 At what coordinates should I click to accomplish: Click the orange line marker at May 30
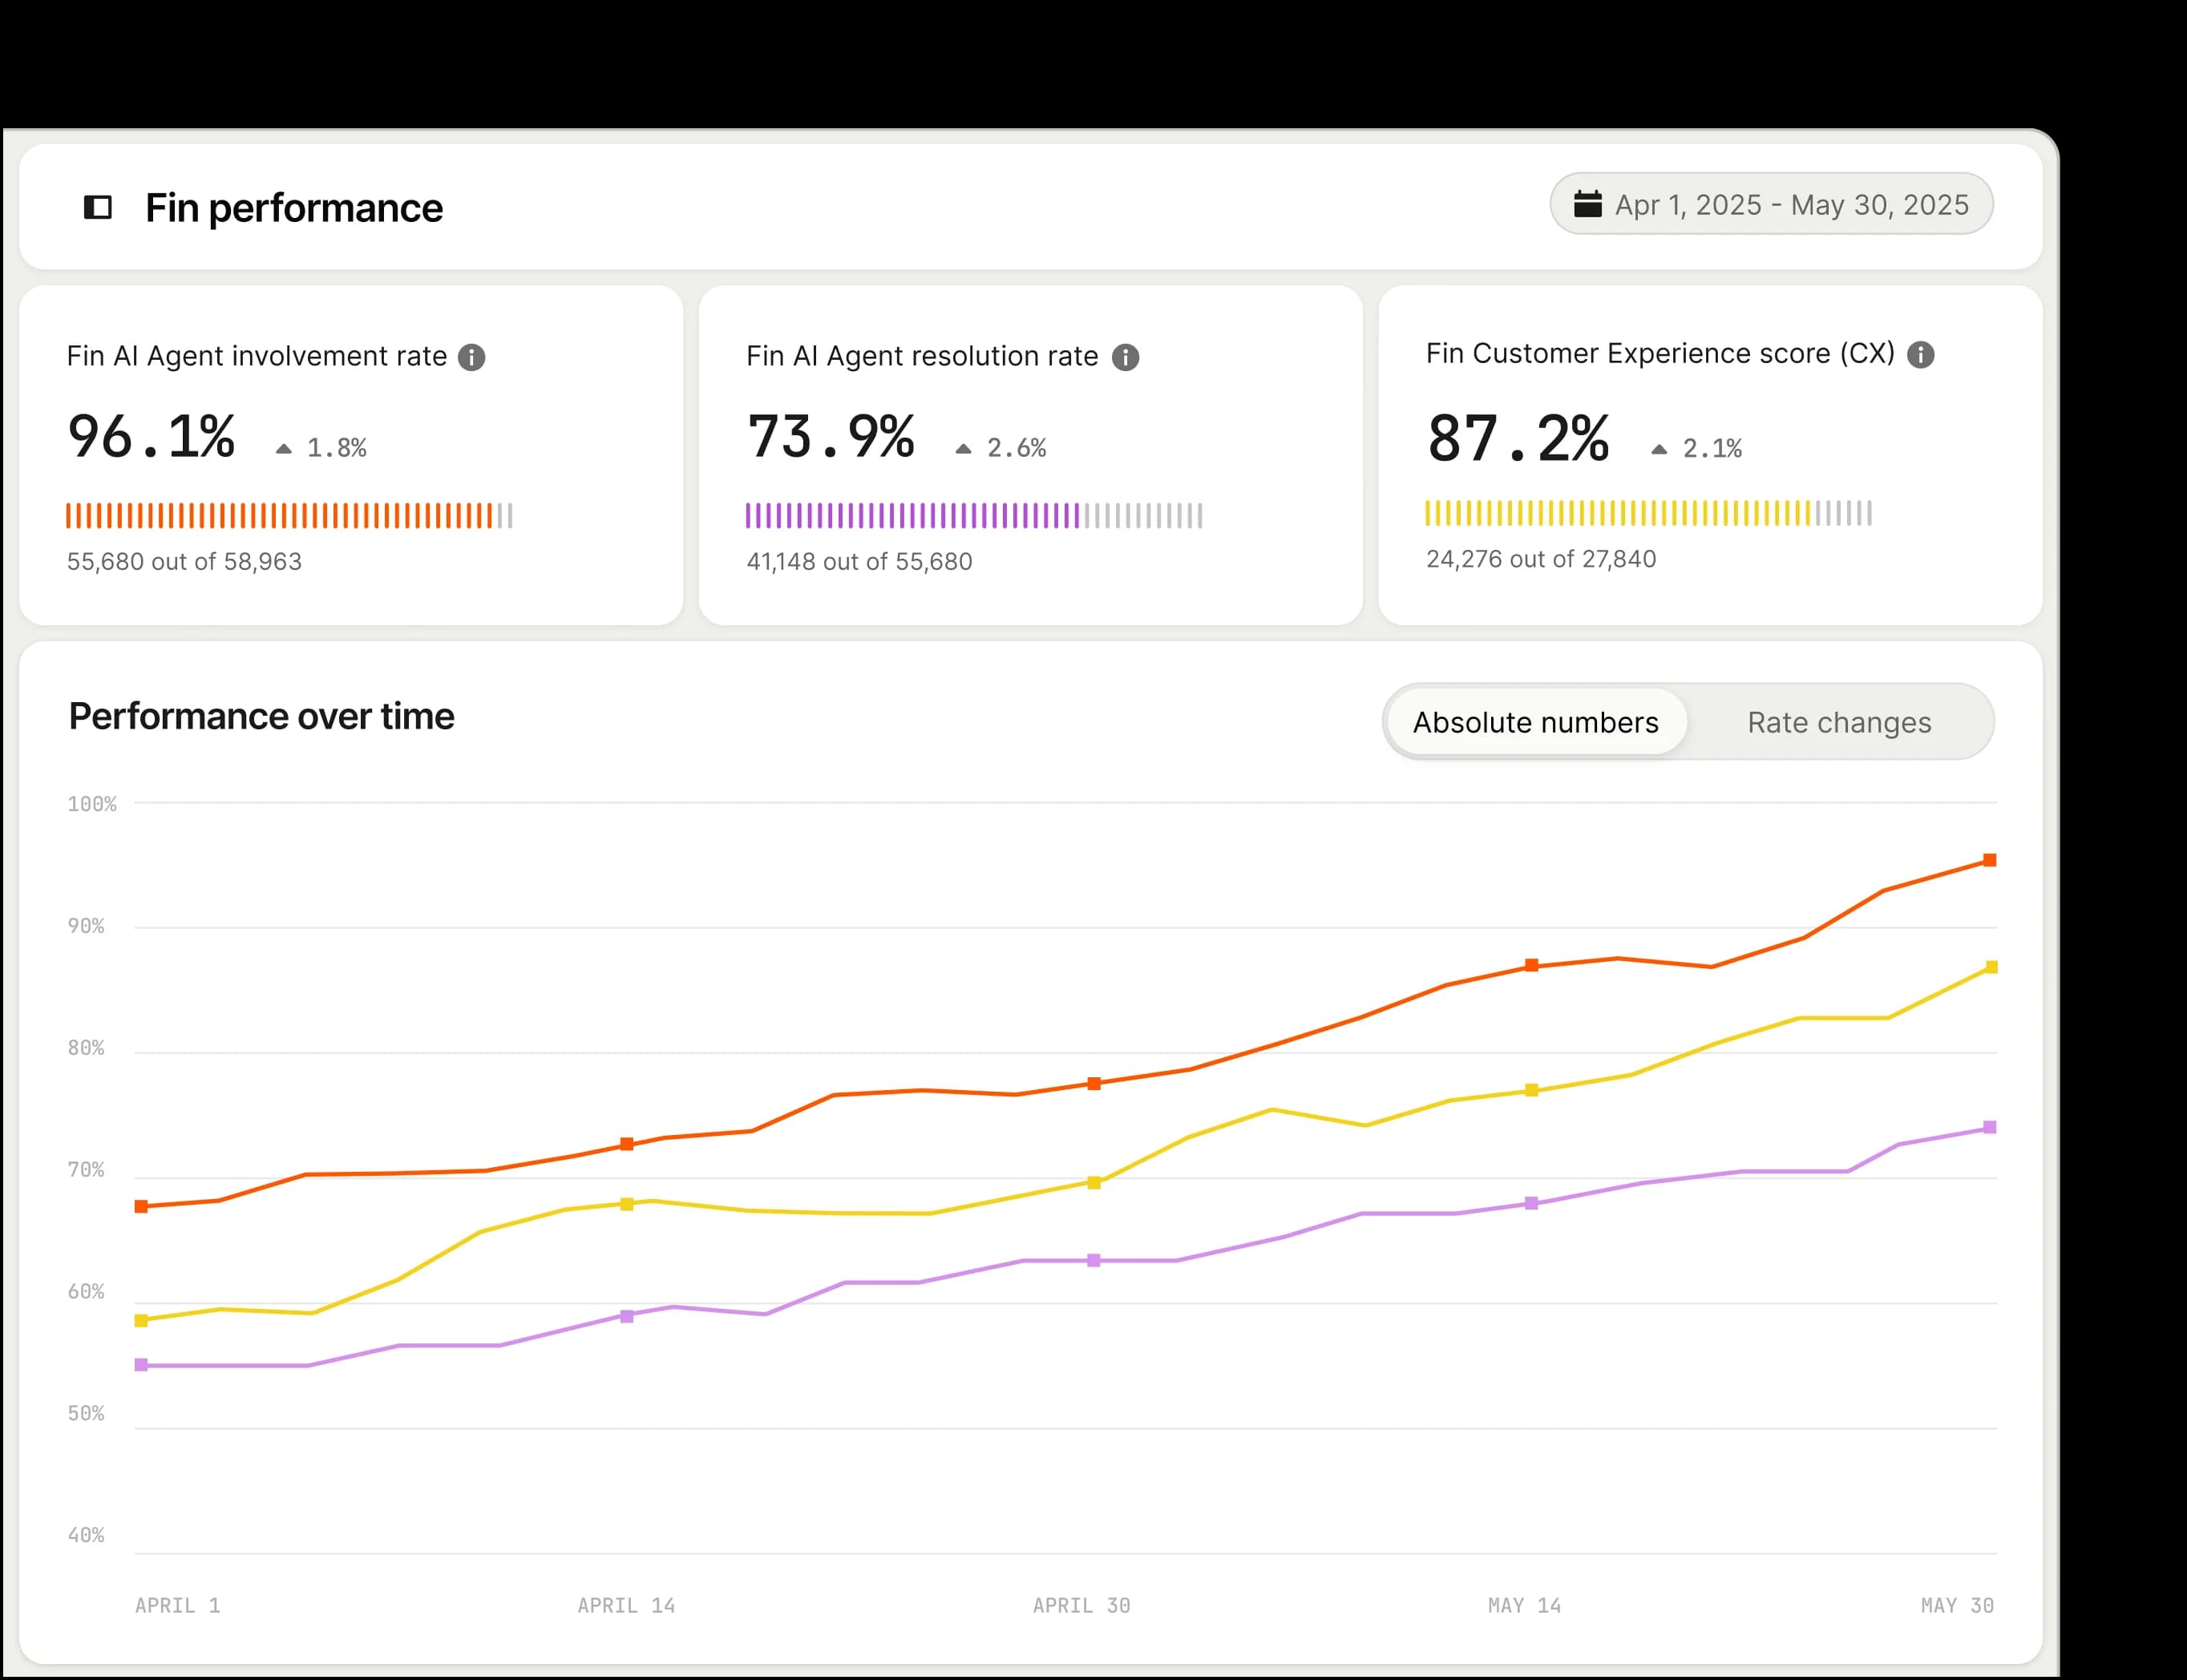pos(1990,860)
